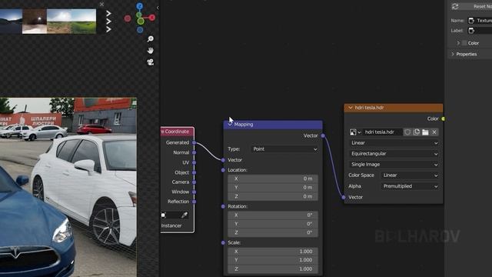Viewport: 492px width, 277px height.
Task: Click the Window output socket
Action: tap(194, 192)
